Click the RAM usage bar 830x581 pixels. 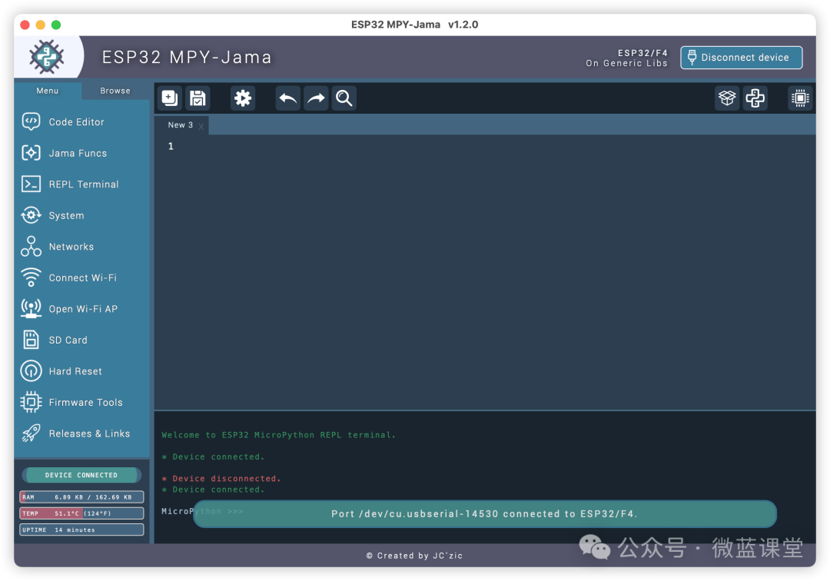pos(81,497)
